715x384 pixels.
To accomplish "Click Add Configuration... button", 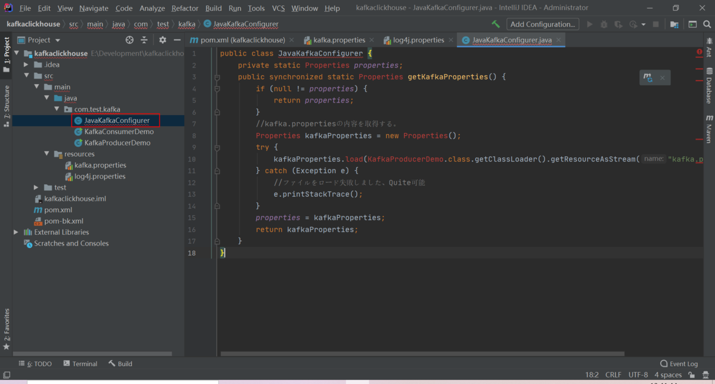I will 543,24.
